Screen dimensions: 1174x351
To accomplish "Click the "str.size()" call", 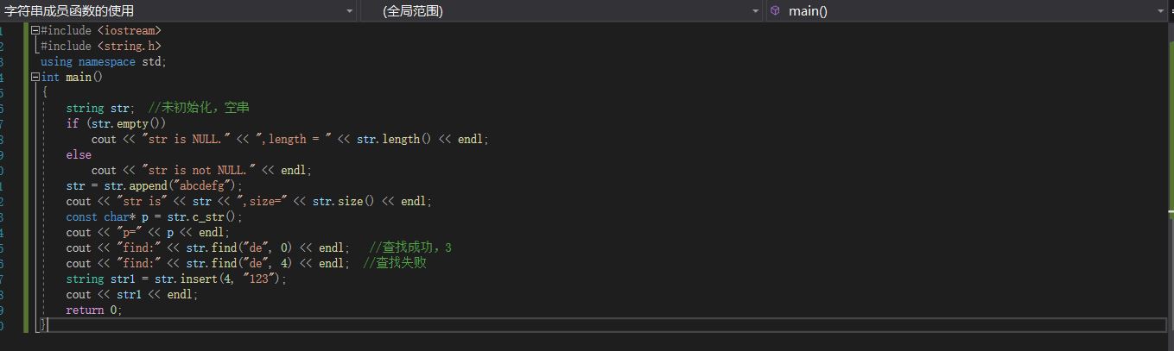I will pyautogui.click(x=343, y=201).
